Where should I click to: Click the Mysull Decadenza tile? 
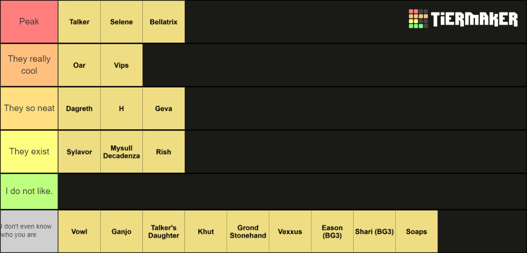click(121, 152)
